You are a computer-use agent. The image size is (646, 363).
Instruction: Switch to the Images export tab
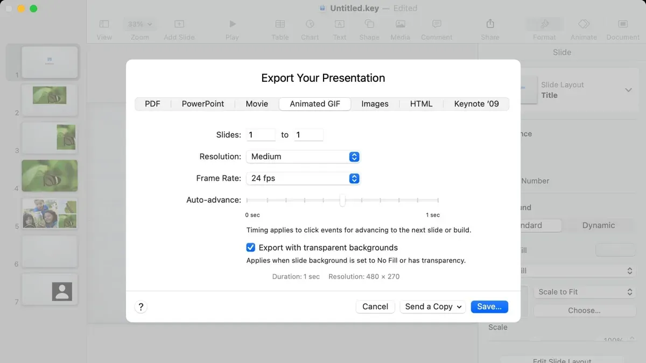pyautogui.click(x=375, y=104)
